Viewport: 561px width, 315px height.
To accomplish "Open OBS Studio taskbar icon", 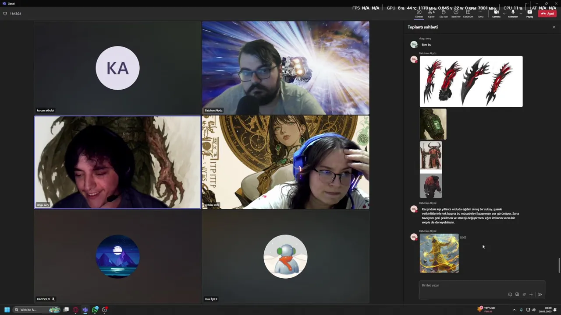I will [105, 310].
